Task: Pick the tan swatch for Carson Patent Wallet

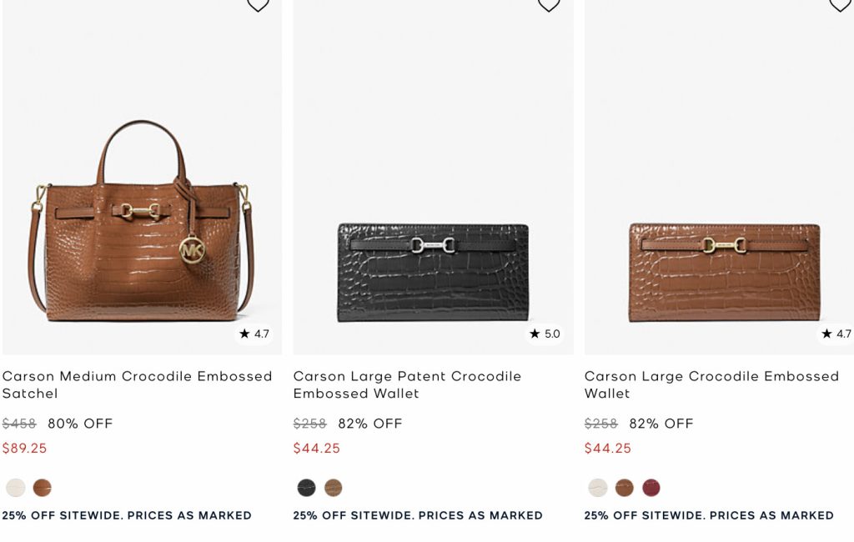Action: (x=334, y=488)
